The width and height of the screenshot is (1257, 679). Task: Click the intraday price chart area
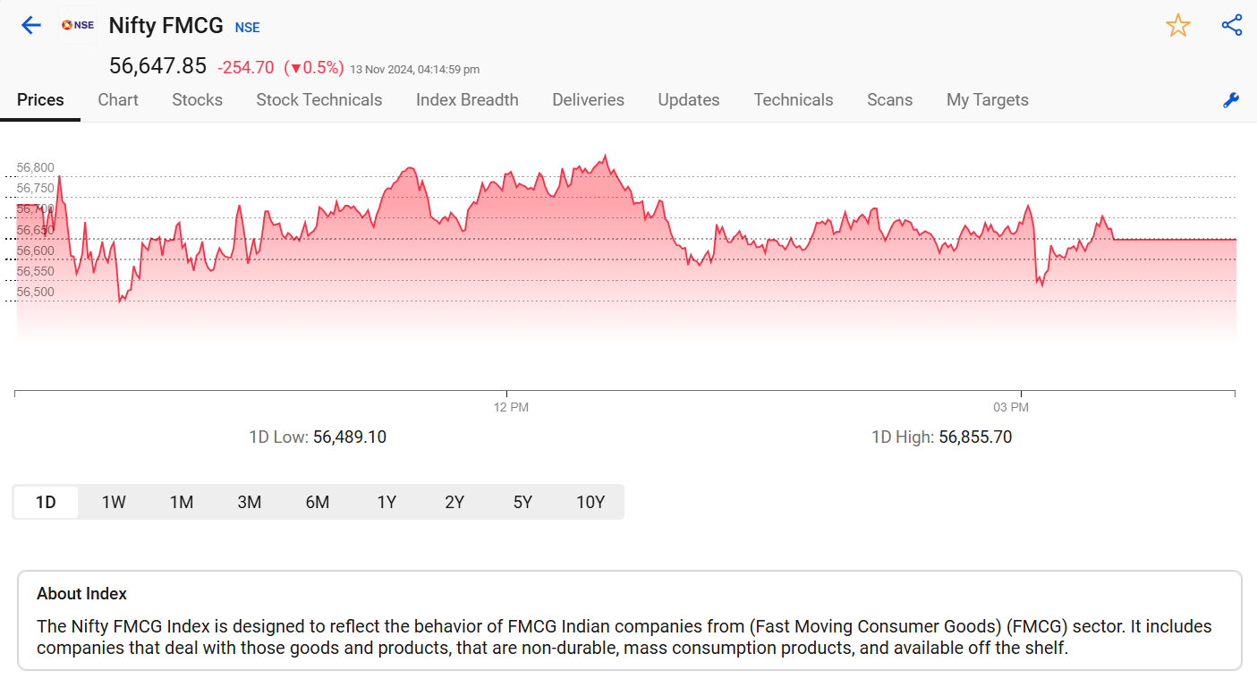point(626,250)
